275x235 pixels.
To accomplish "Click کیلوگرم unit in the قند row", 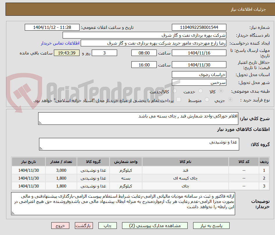I will click(126, 170).
